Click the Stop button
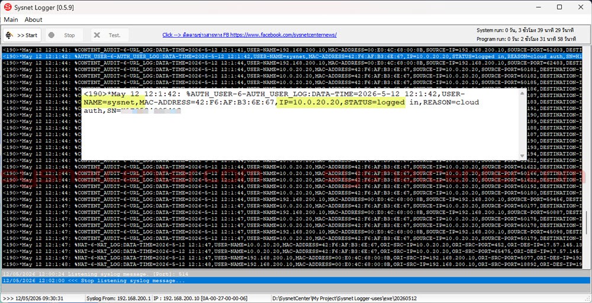 [65, 35]
